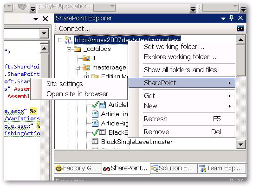Click the tree scrollbar down arrow
The height and width of the screenshot is (187, 253).
(x=240, y=144)
